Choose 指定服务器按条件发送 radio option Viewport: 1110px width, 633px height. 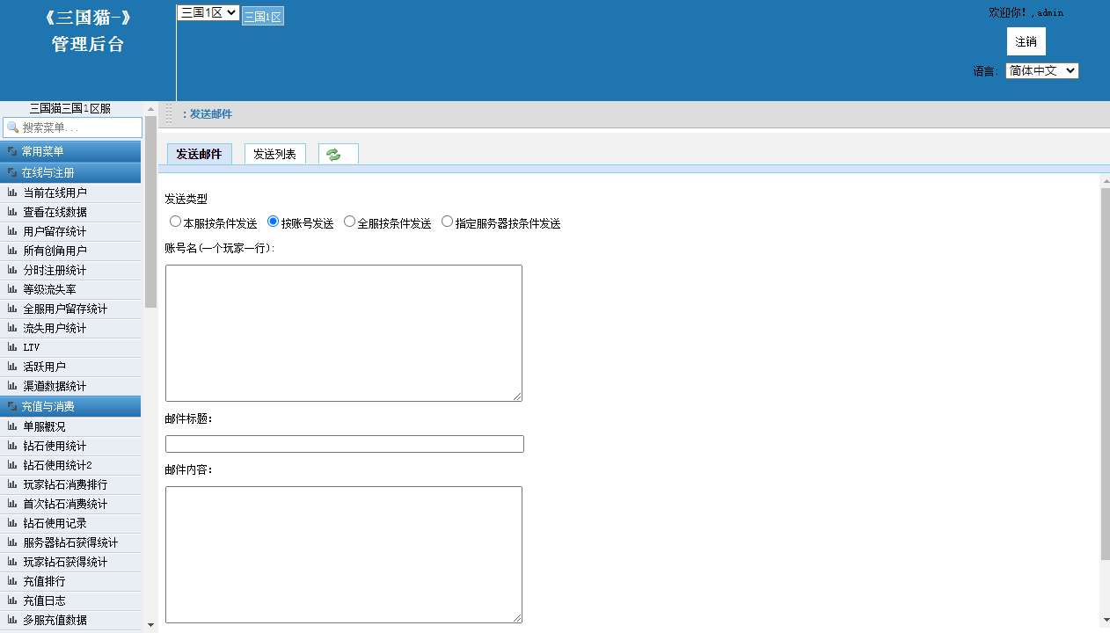click(x=447, y=222)
